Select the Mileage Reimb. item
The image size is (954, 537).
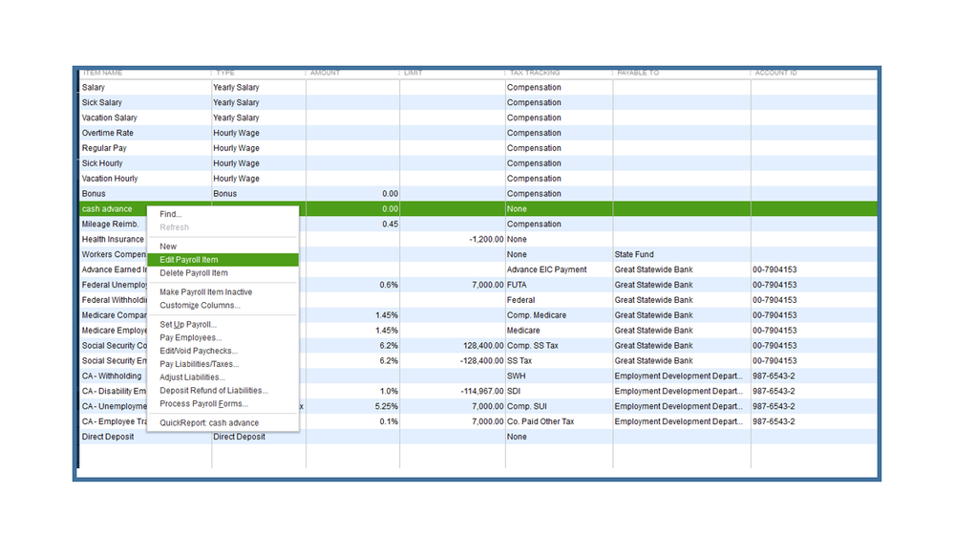110,225
